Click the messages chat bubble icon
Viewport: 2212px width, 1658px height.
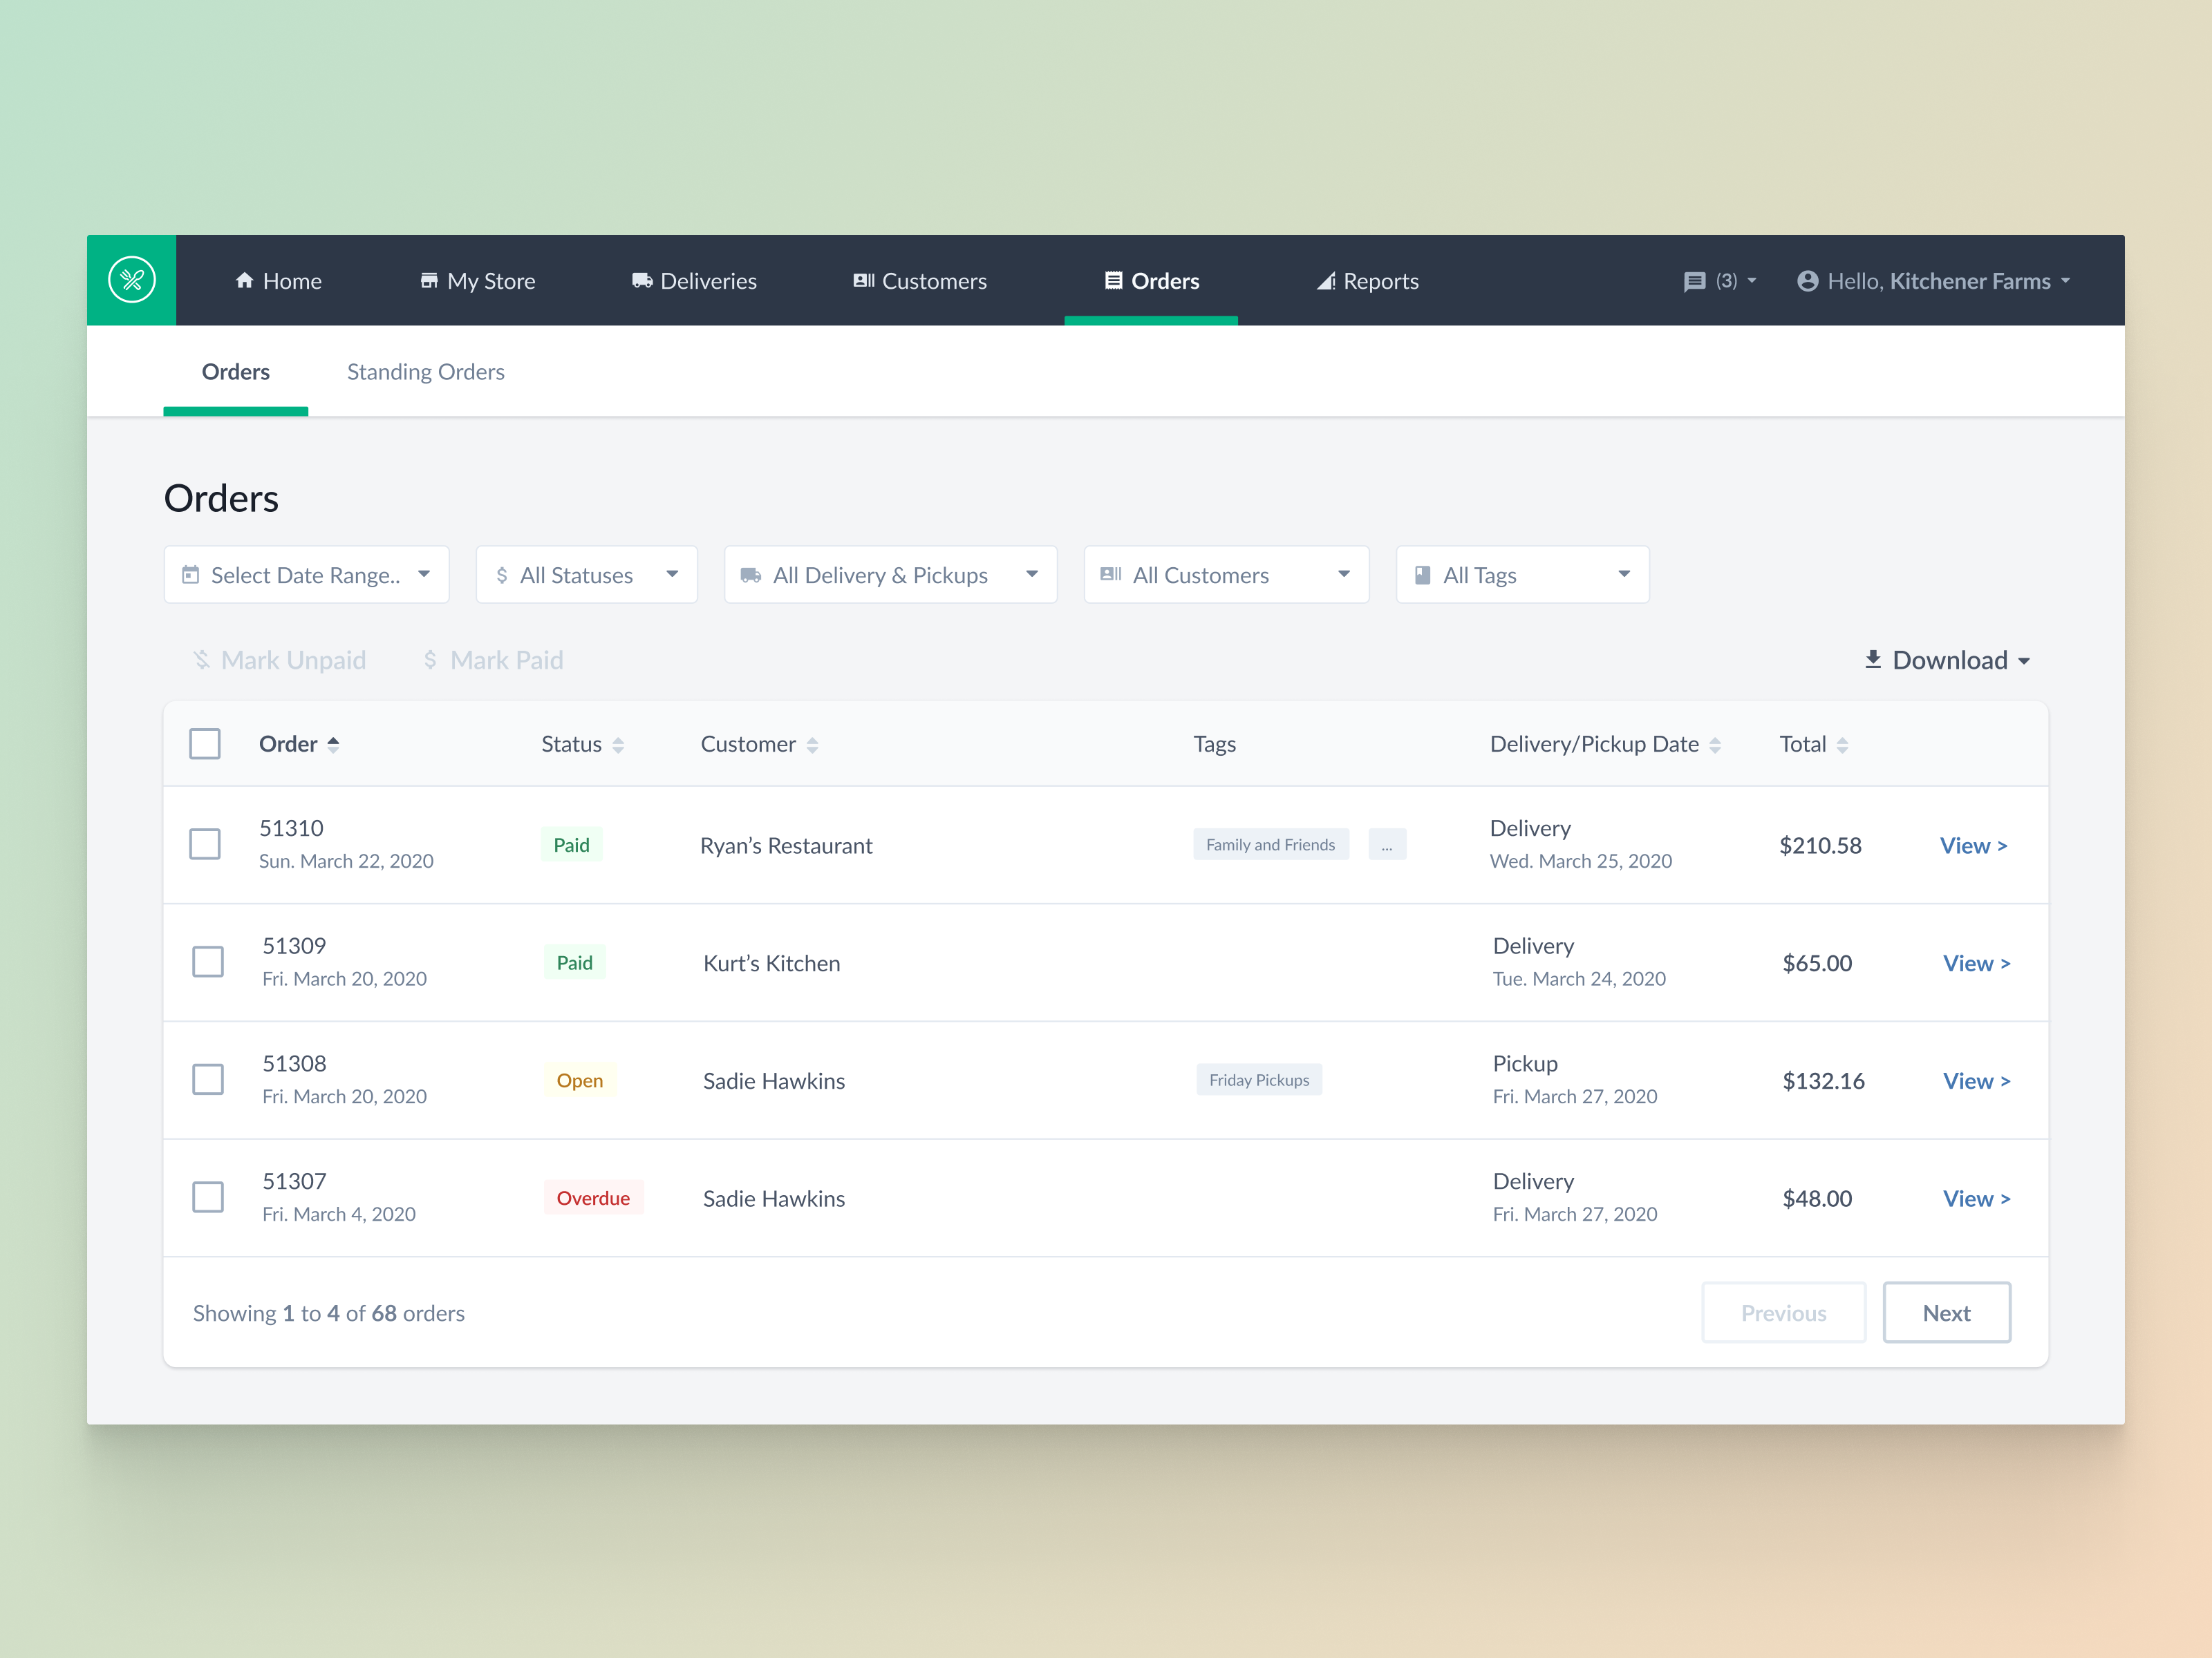[x=1694, y=282]
